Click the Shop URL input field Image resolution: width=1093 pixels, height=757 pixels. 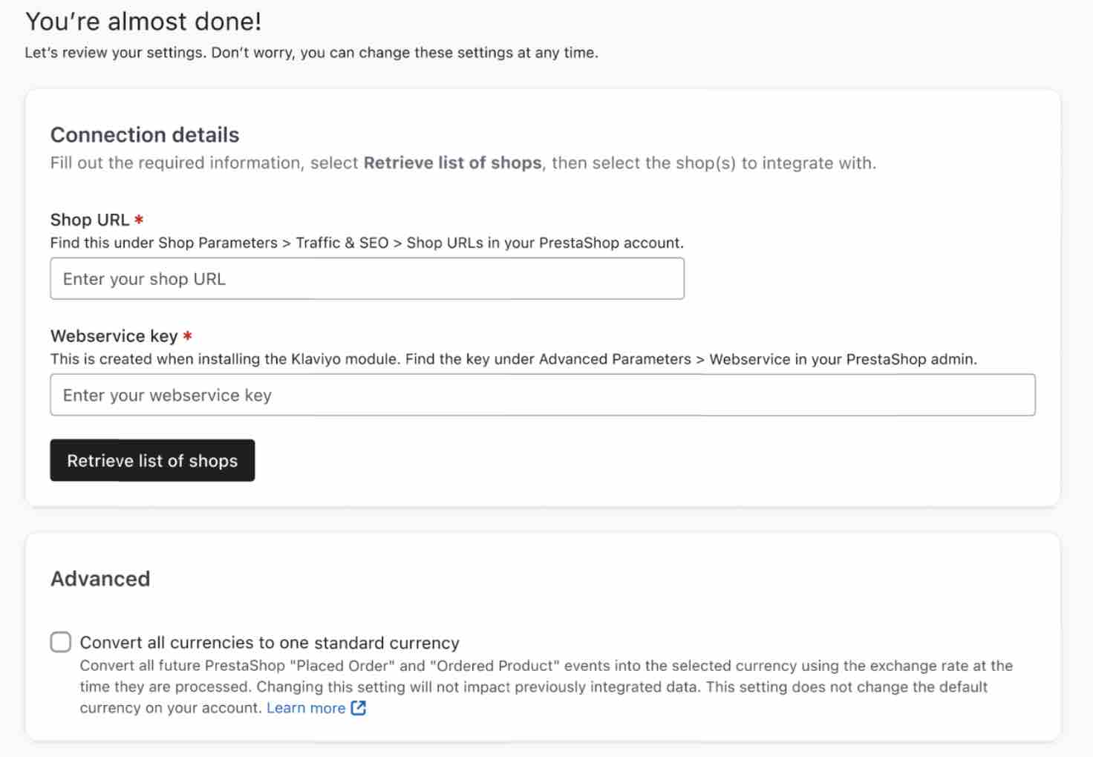tap(367, 278)
